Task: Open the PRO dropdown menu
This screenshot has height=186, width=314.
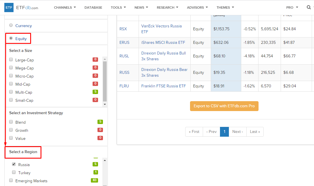Action: pyautogui.click(x=292, y=7)
